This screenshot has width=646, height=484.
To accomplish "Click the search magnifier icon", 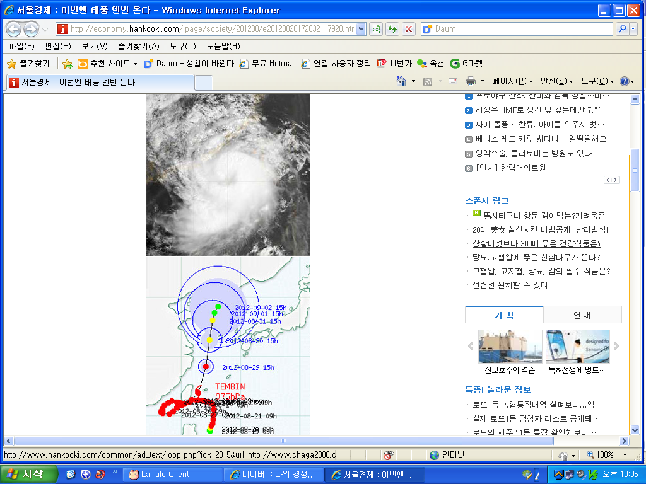I will click(622, 29).
